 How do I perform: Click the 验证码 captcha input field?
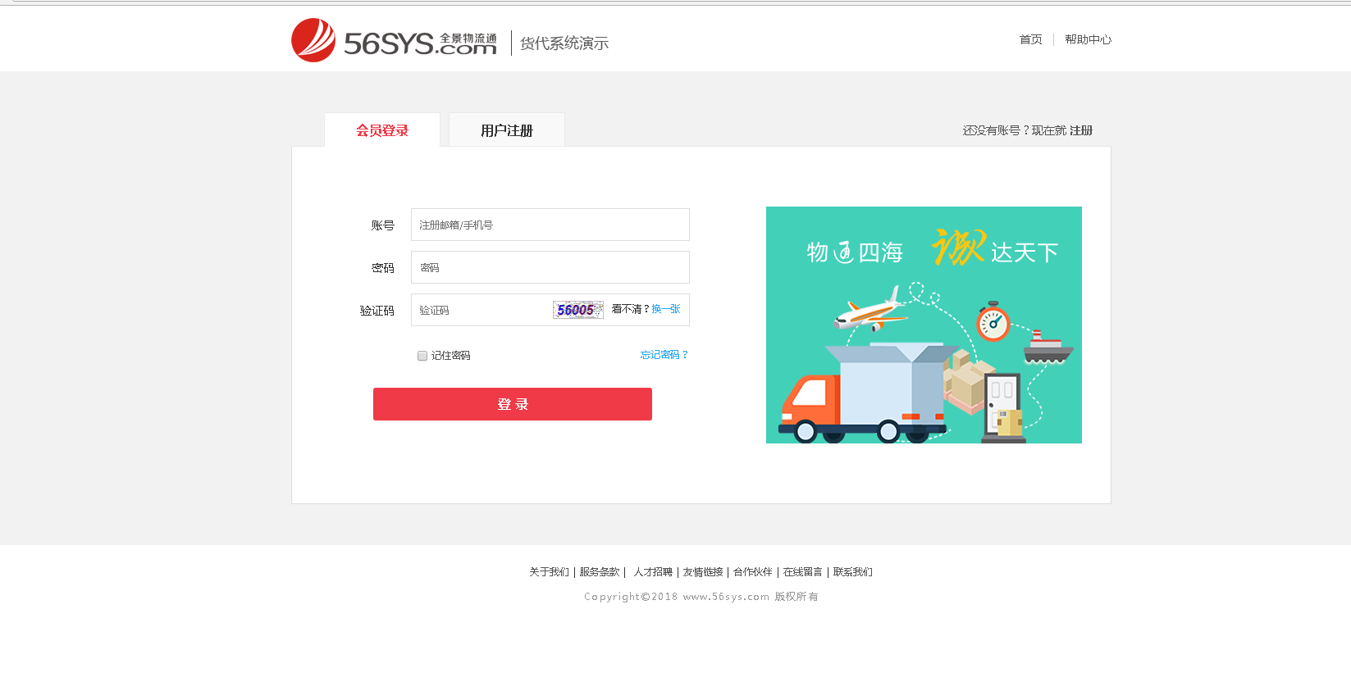pos(480,310)
